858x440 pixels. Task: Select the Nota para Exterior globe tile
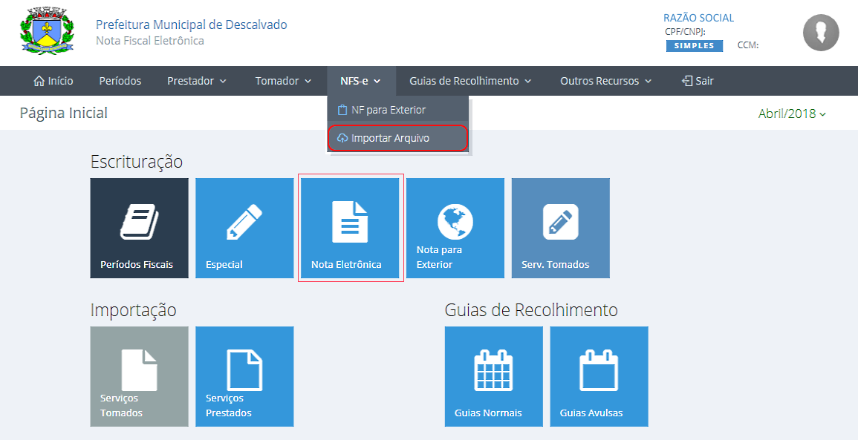[x=455, y=228]
